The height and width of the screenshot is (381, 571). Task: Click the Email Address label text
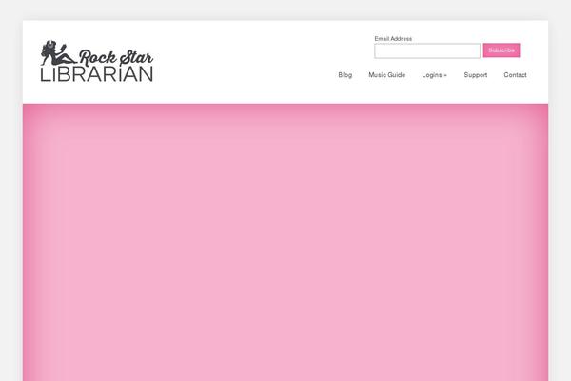[x=393, y=39]
